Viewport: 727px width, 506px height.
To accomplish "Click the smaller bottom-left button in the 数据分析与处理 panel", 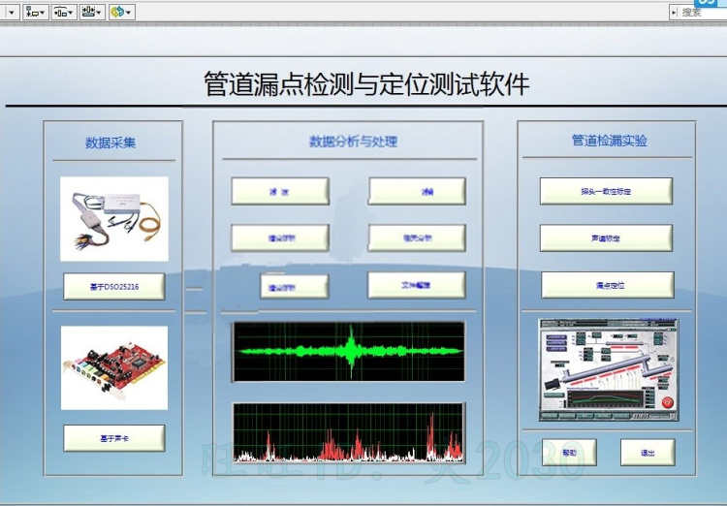I will 295,287.
